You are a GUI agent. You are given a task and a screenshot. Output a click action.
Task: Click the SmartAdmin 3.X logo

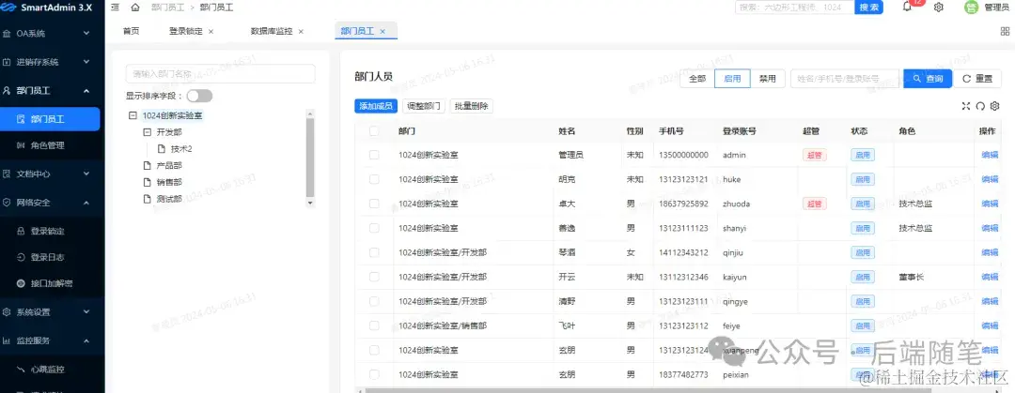[47, 8]
